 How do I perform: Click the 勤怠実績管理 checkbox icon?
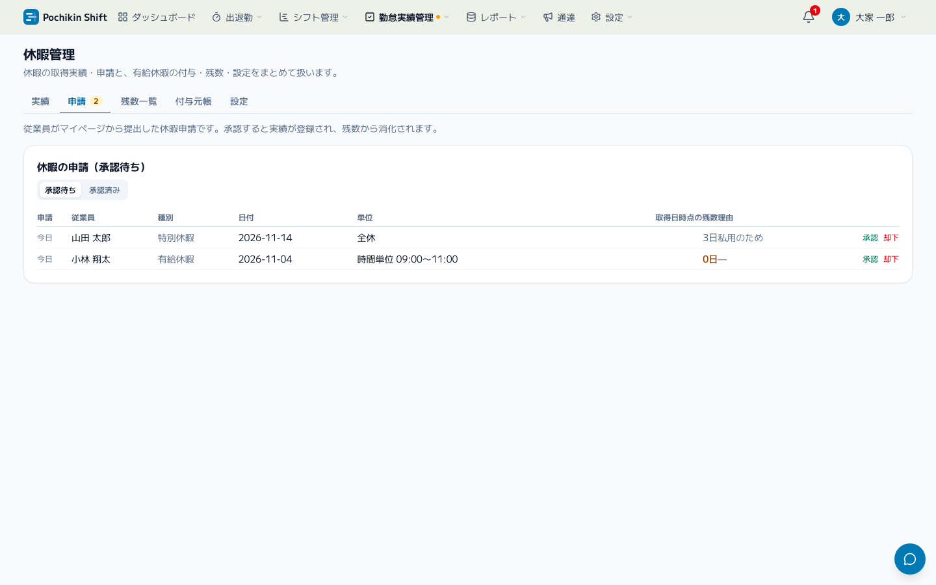(370, 17)
